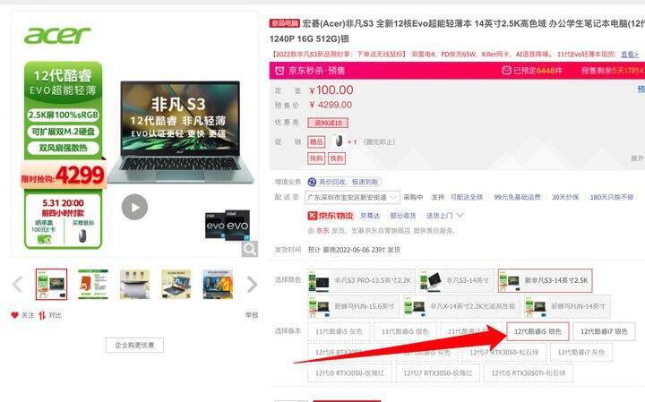Viewport: 645px width, 402px height.
Task: Select the second thumbnail with orange graphic
Action: [93, 284]
